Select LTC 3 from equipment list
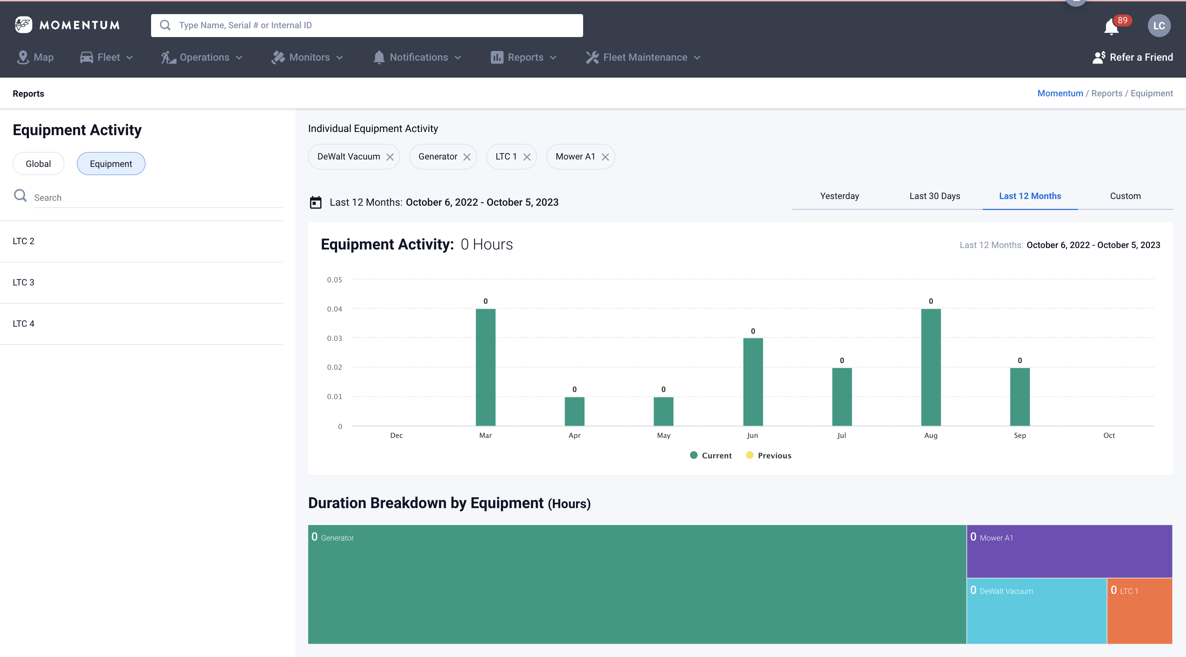The image size is (1186, 657). 24,283
